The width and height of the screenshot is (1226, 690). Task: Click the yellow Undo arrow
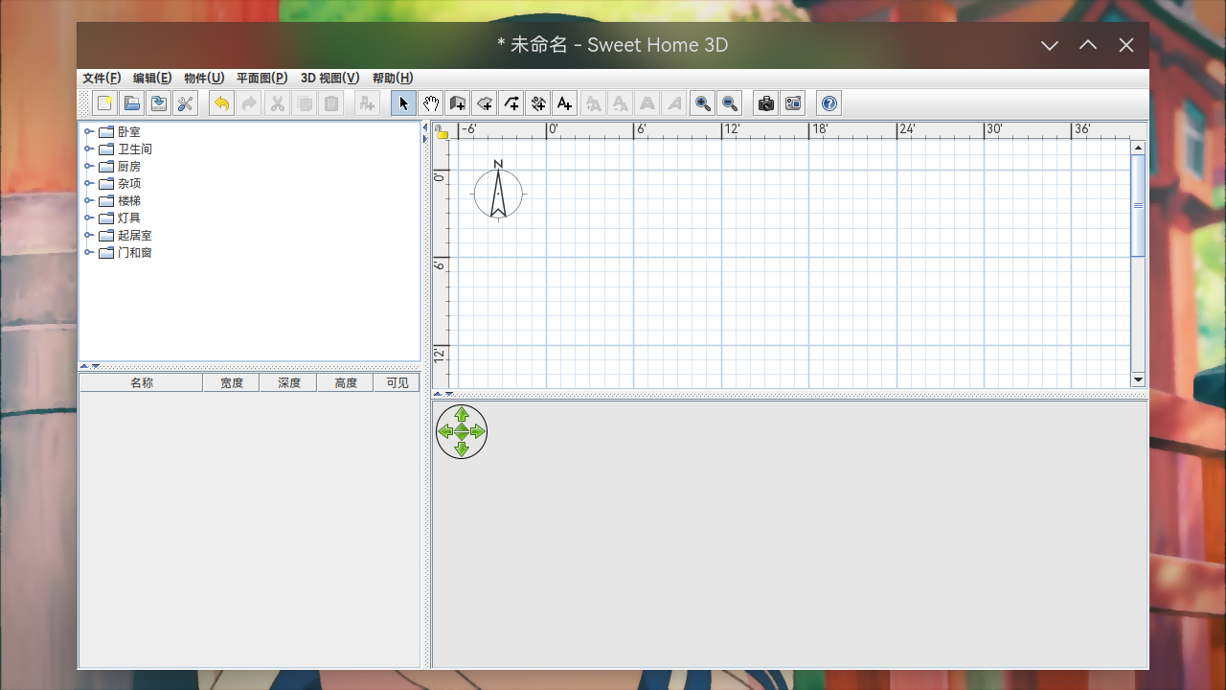222,103
